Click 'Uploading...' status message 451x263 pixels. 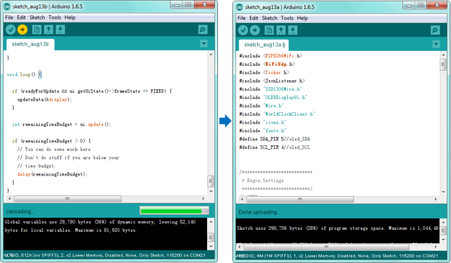pos(20,212)
